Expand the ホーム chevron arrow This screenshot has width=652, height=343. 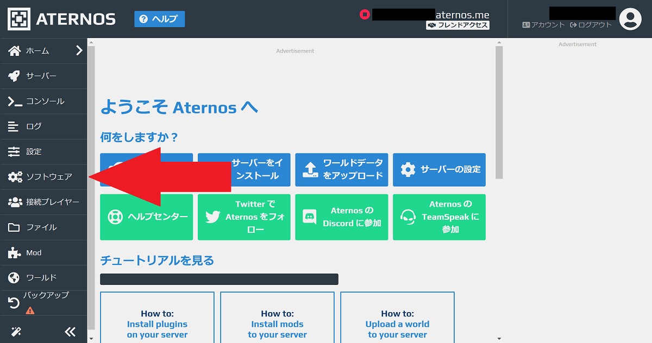(x=79, y=50)
